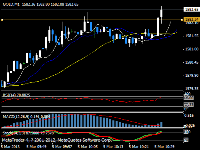This screenshot has width=200, height=150.
Task: Click the 1581.00 price scale value
Action: click(192, 49)
